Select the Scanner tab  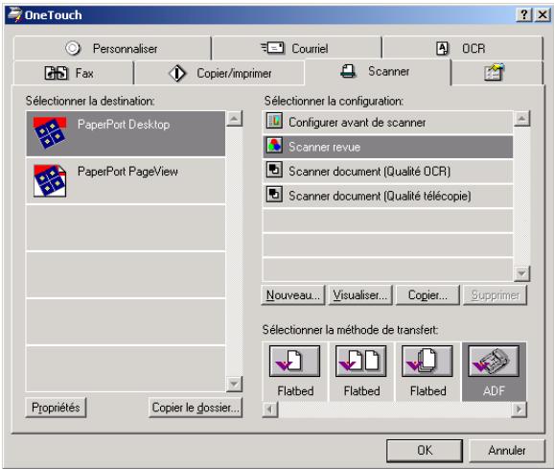point(378,71)
